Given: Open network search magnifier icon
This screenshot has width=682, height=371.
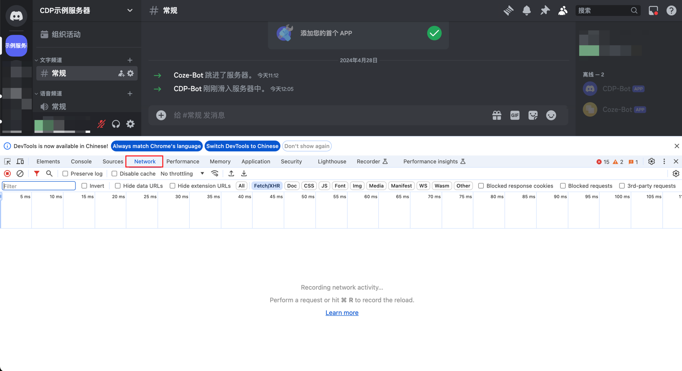Looking at the screenshot, I should click(49, 174).
